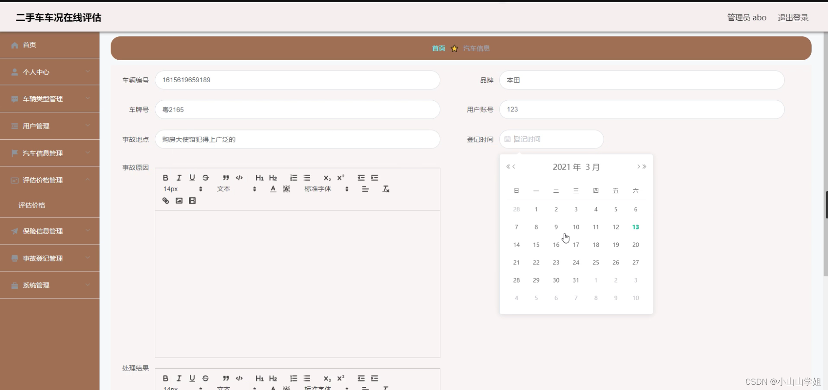Insert ordered list in the 事故原因 editor
The height and width of the screenshot is (390, 828).
pos(293,178)
